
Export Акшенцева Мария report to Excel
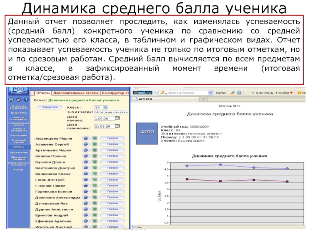tap(95, 138)
